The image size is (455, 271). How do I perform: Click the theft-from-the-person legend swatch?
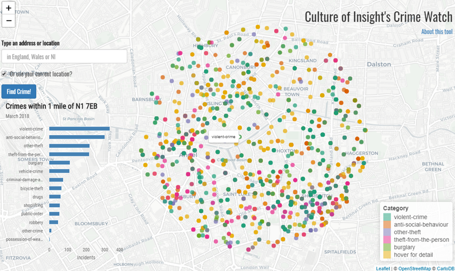387,240
